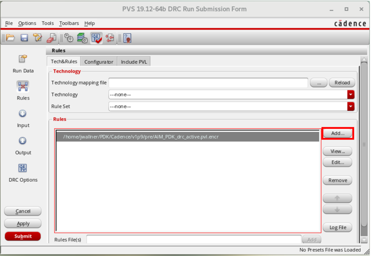Click the Add button next to Rules File(s)
This screenshot has width=372, height=256.
tap(312, 239)
